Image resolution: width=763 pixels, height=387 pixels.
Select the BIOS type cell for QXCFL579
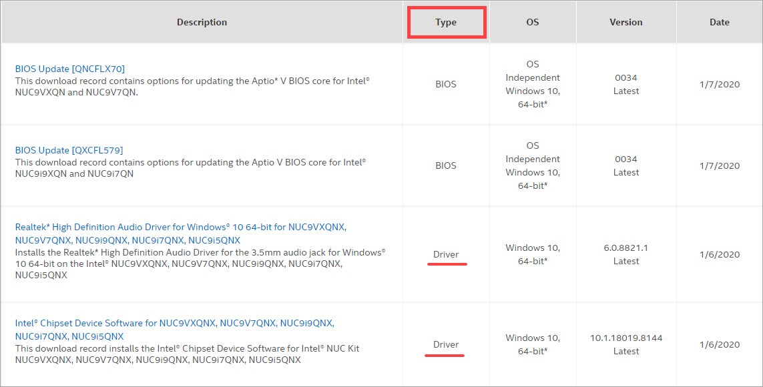tap(446, 165)
